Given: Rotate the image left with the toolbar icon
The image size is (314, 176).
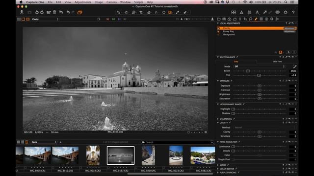Looking at the screenshot, I should click(x=37, y=12).
